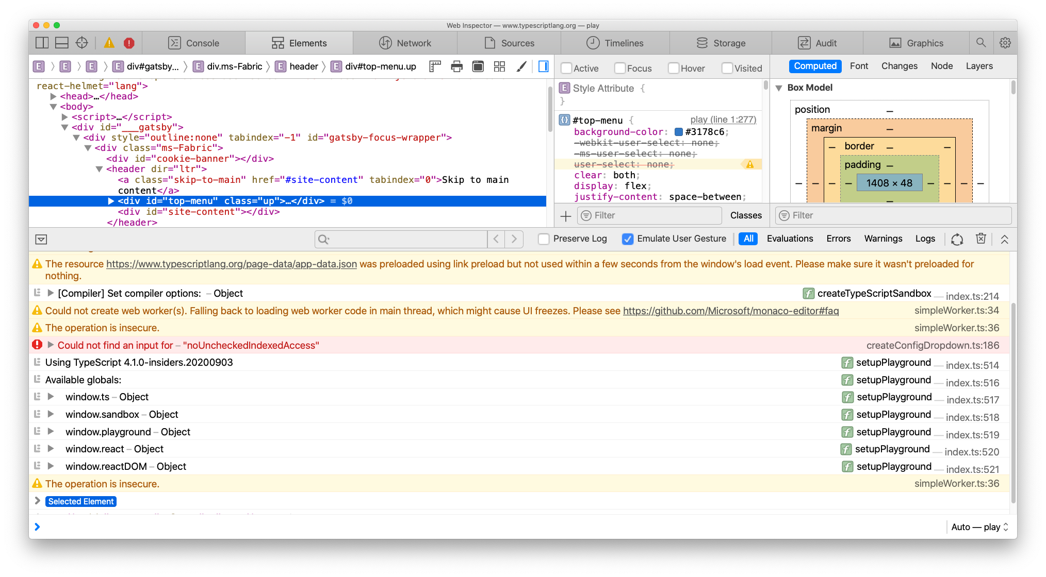Select the paintbrush appearance icon
The width and height of the screenshot is (1046, 577).
click(x=521, y=66)
